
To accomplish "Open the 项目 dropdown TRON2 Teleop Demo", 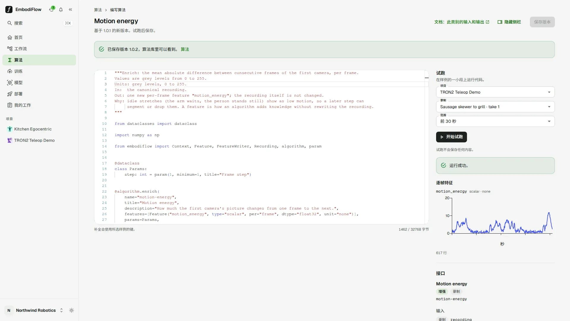I will pyautogui.click(x=495, y=92).
